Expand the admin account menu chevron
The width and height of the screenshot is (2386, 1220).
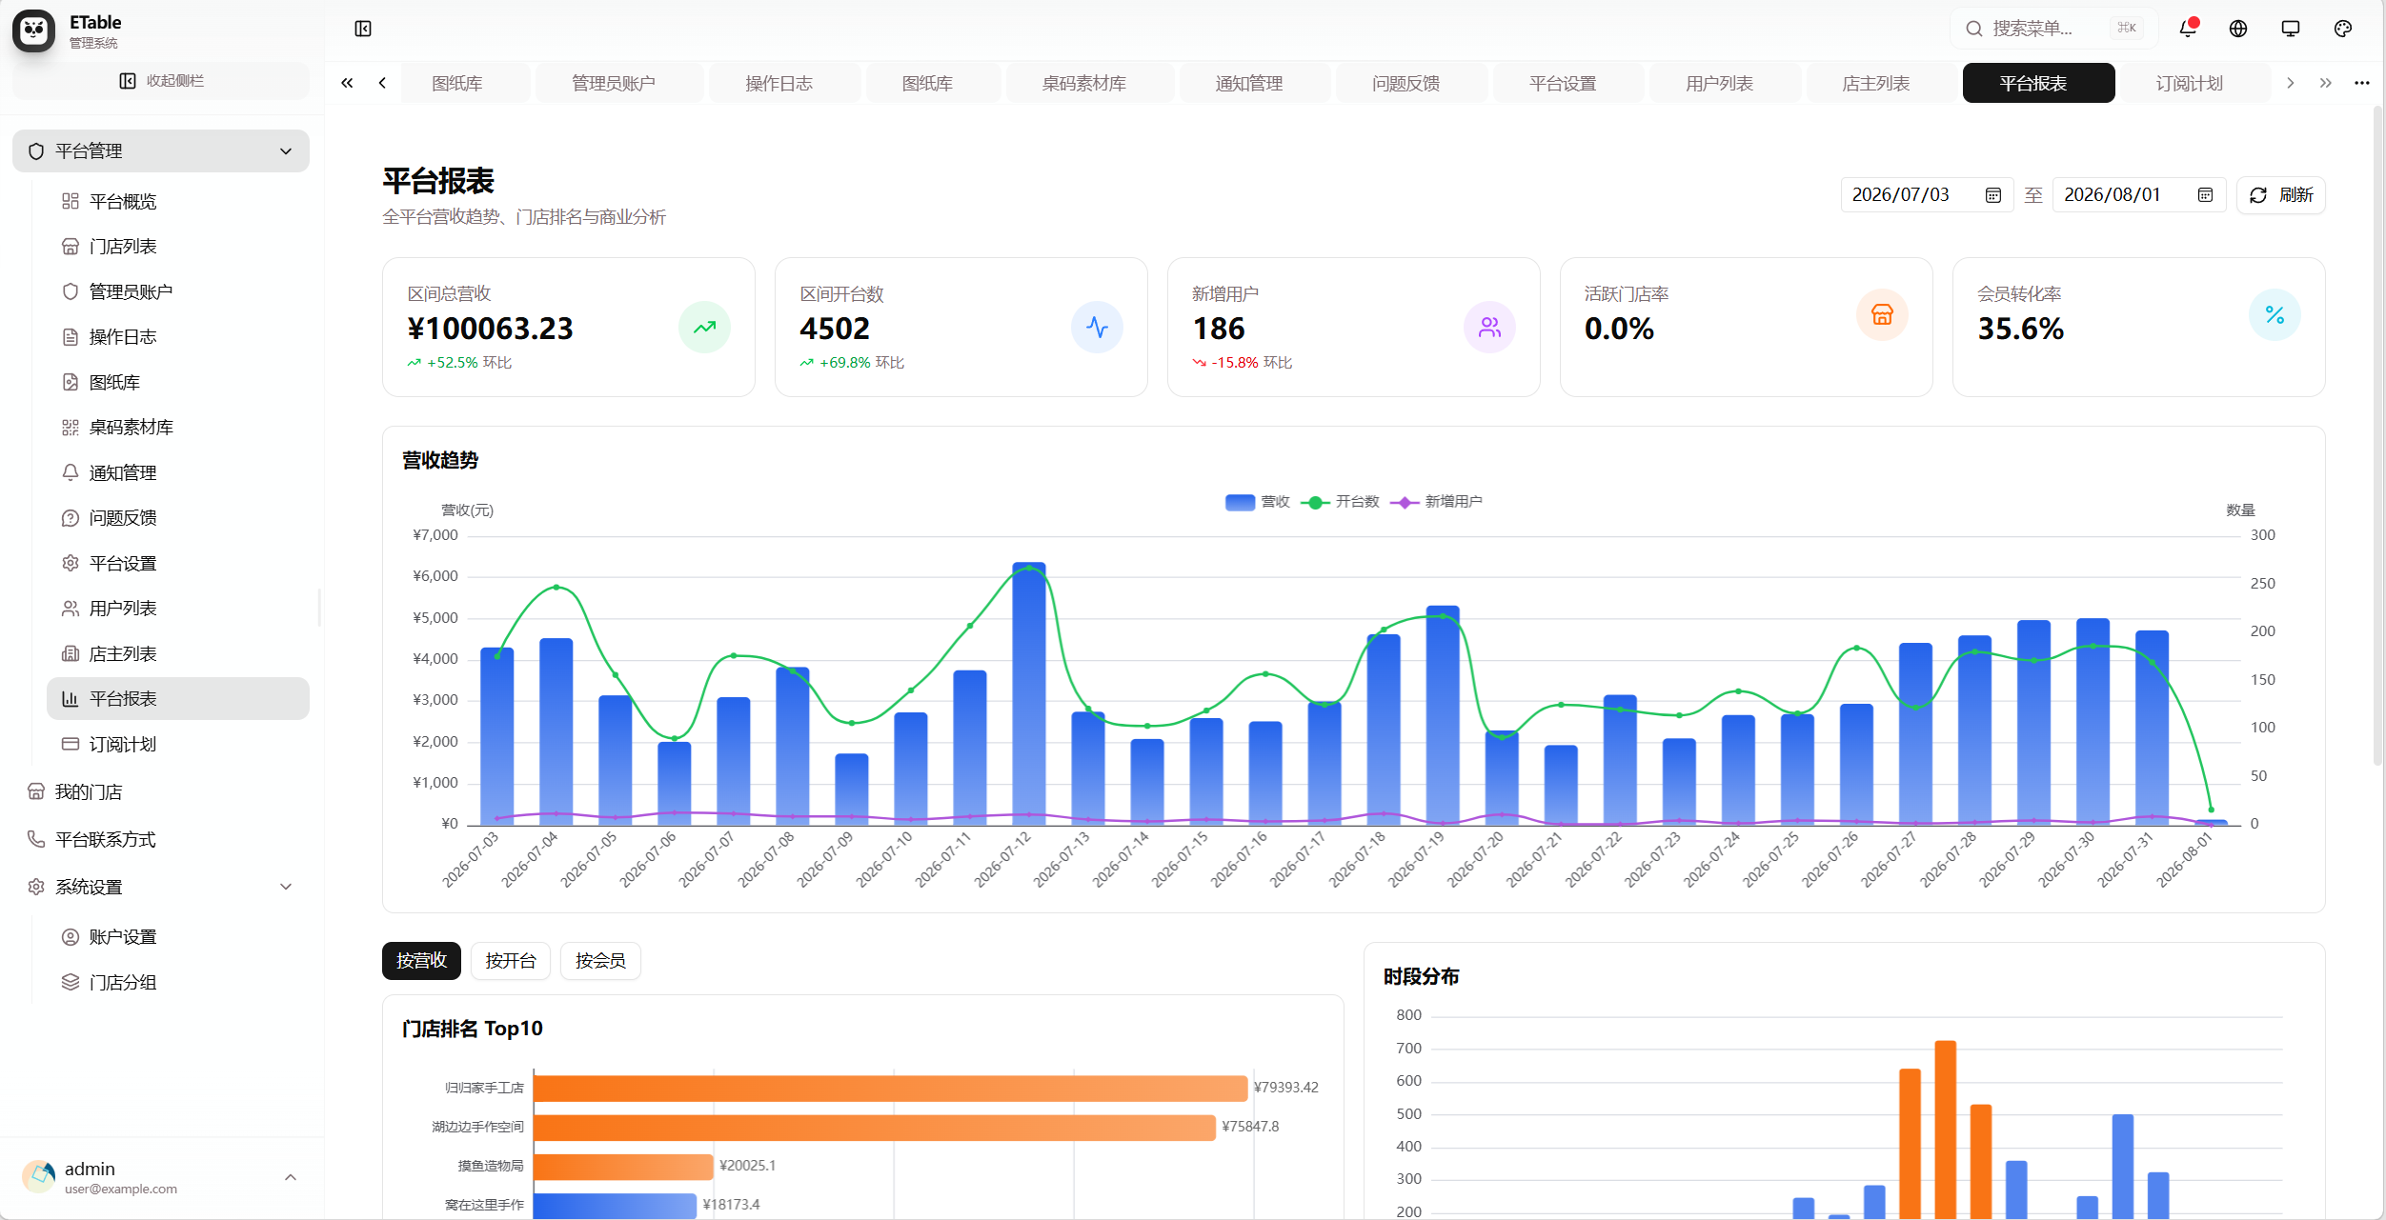click(291, 1178)
